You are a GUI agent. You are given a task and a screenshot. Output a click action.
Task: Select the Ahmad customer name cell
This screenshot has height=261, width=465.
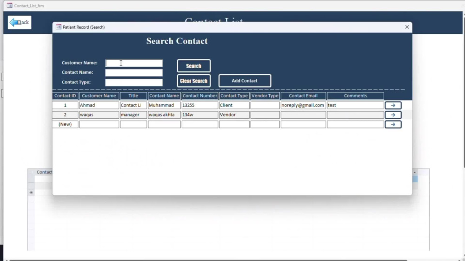coord(99,105)
